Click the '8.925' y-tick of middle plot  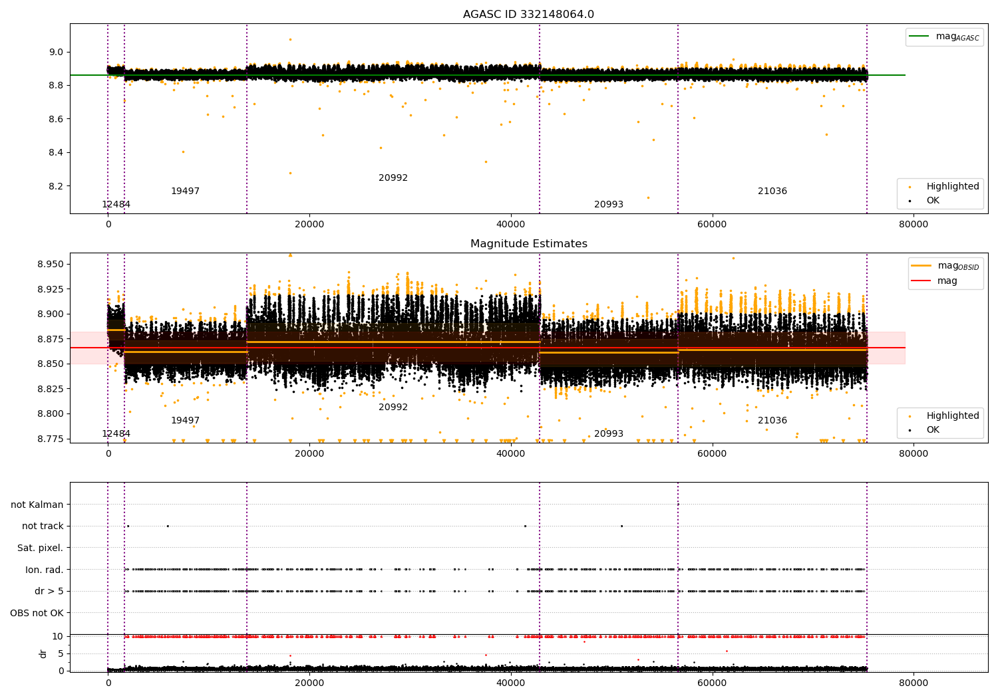pos(50,289)
